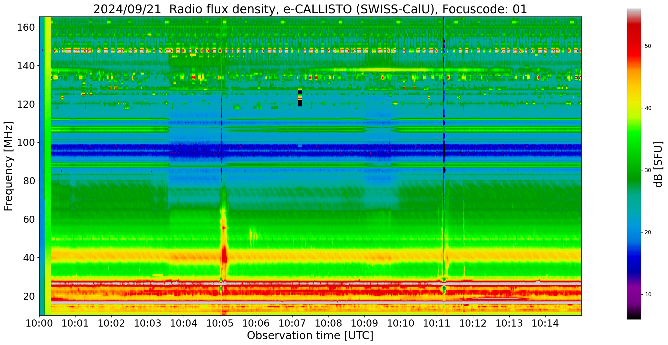Viewport: 668px width, 345px height.
Task: Click the 10:14 time tick label
Action: pyautogui.click(x=546, y=323)
